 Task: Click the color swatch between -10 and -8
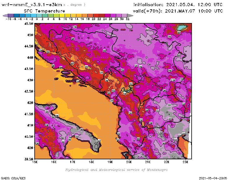pyautogui.click(x=11, y=15)
